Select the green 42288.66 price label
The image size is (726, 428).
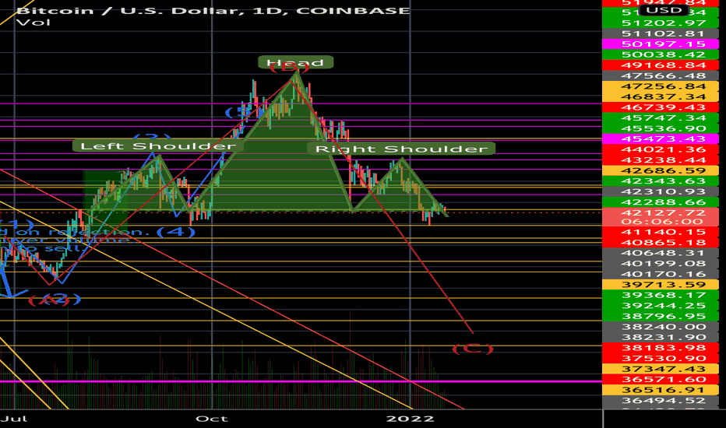(661, 202)
